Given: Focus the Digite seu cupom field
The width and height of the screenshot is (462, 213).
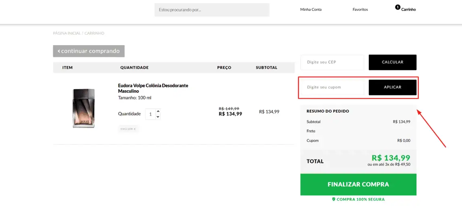Looking at the screenshot, I should [x=332, y=87].
